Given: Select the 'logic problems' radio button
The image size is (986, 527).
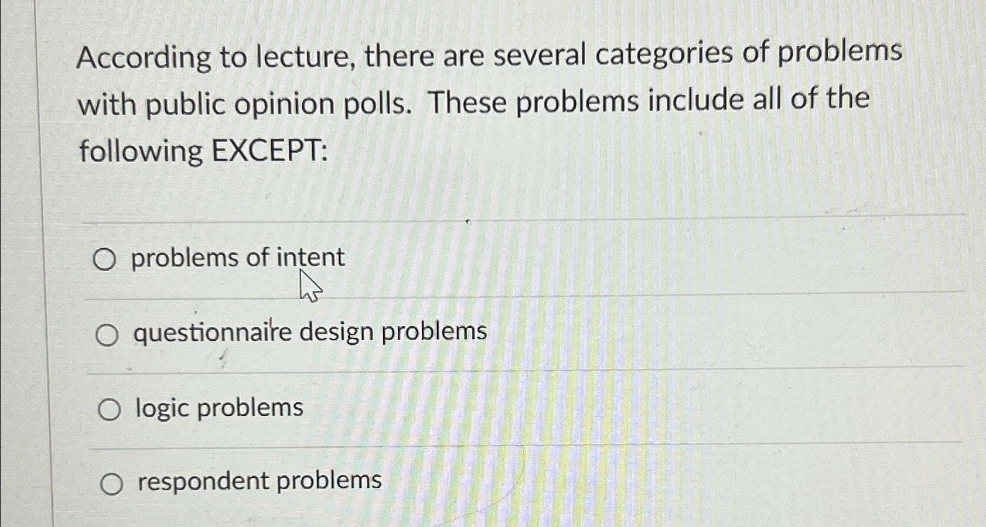Looking at the screenshot, I should (109, 409).
